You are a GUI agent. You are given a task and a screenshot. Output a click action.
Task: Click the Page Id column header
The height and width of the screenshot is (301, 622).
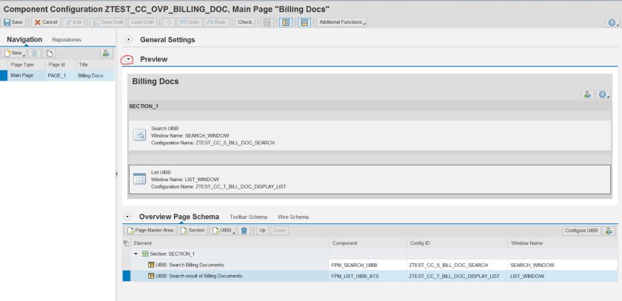[x=59, y=64]
